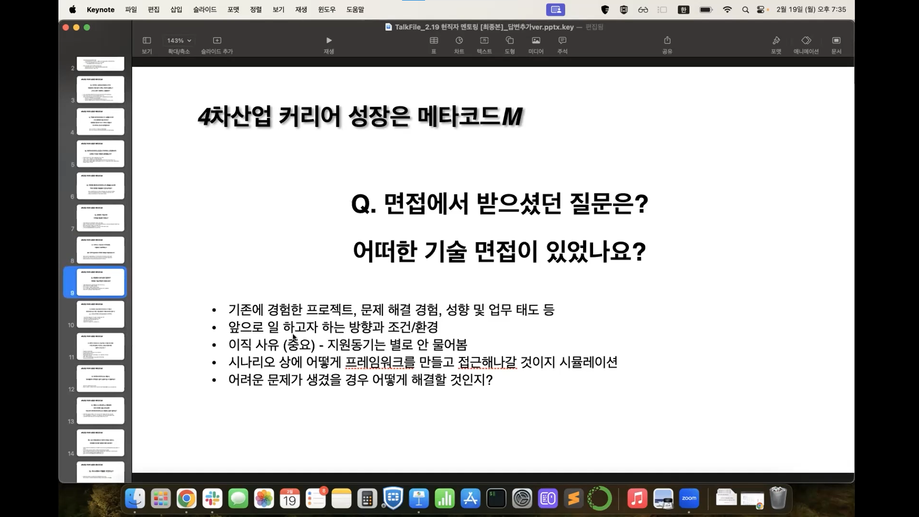The image size is (919, 517).
Task: Add a comment with 주석 icon
Action: pyautogui.click(x=562, y=41)
